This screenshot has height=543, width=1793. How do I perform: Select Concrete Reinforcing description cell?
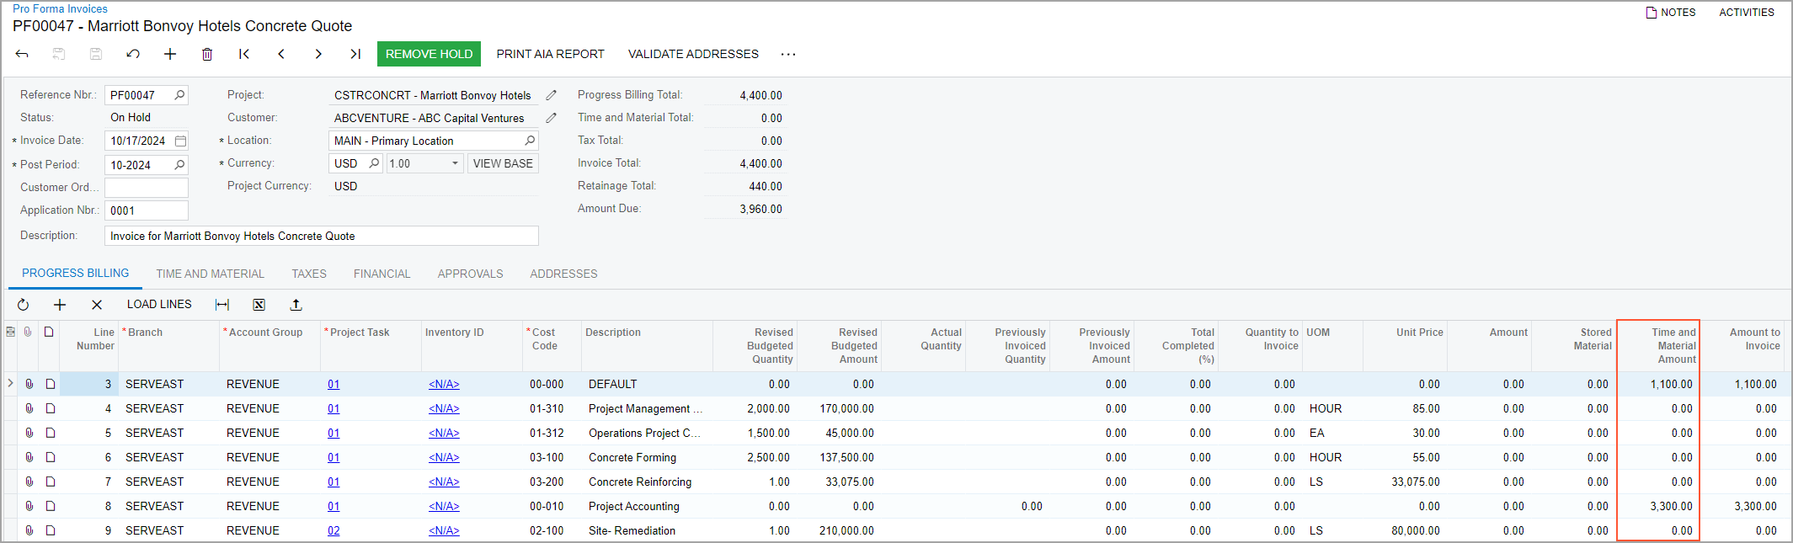coord(647,482)
